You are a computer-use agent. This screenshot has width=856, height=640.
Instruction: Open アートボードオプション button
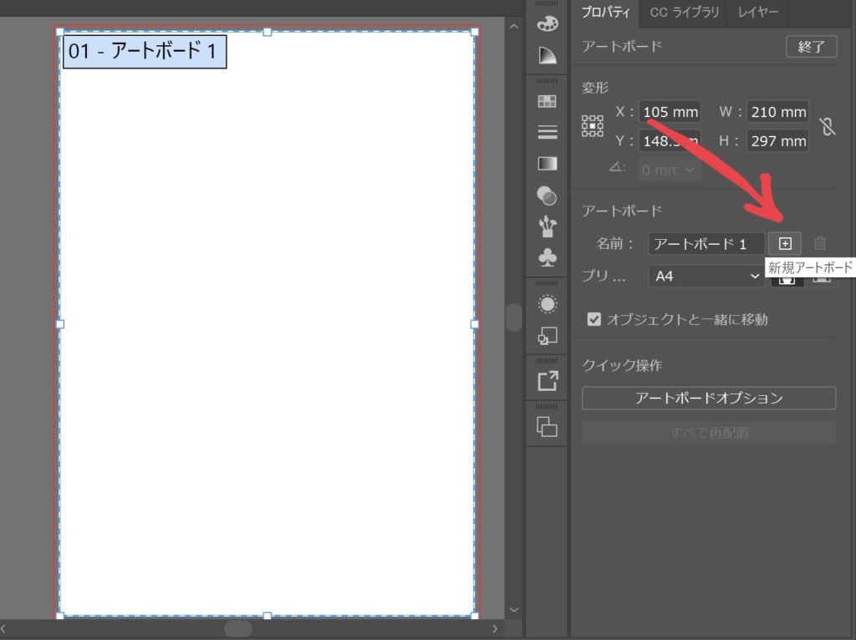(x=709, y=398)
